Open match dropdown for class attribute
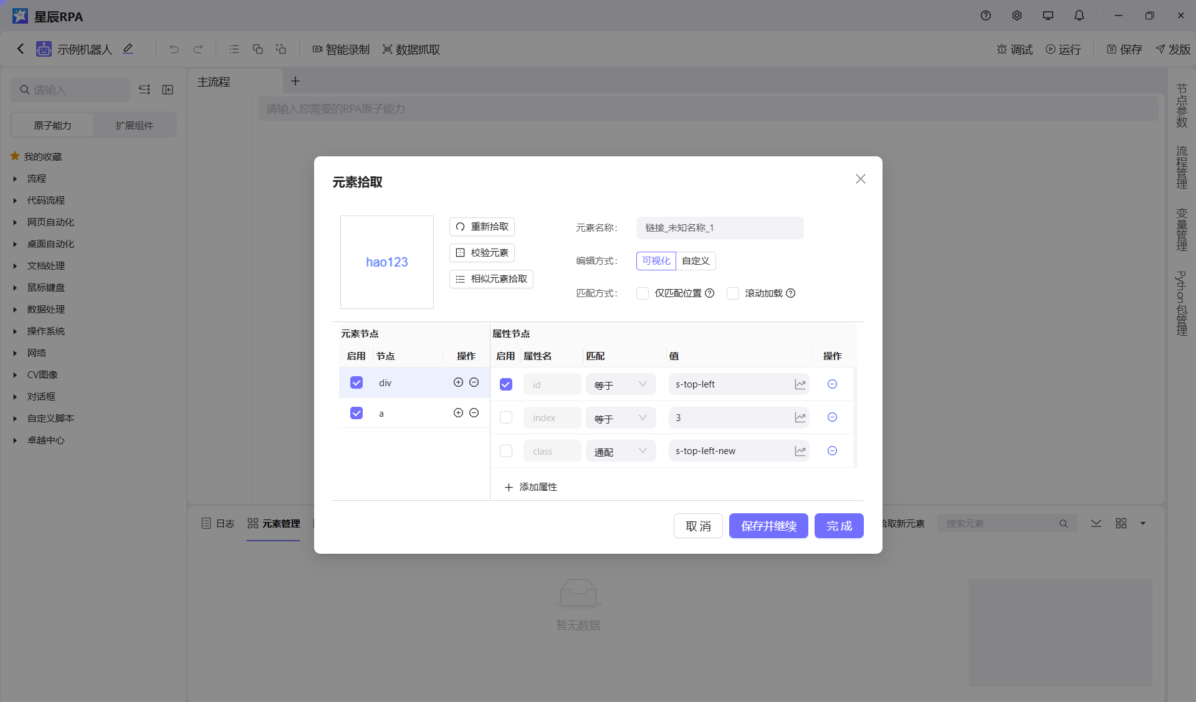1196x702 pixels. [x=621, y=452]
